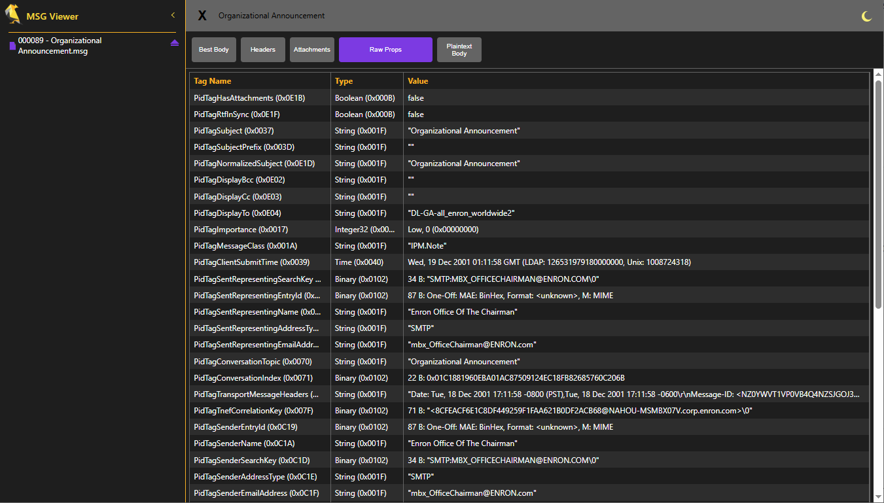This screenshot has height=503, width=884.
Task: Click the MSG Viewer bird logo
Action: 13,15
